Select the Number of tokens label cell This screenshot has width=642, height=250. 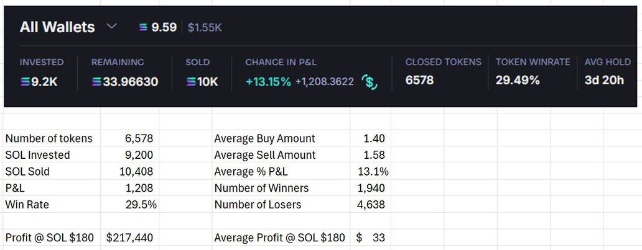pos(49,138)
